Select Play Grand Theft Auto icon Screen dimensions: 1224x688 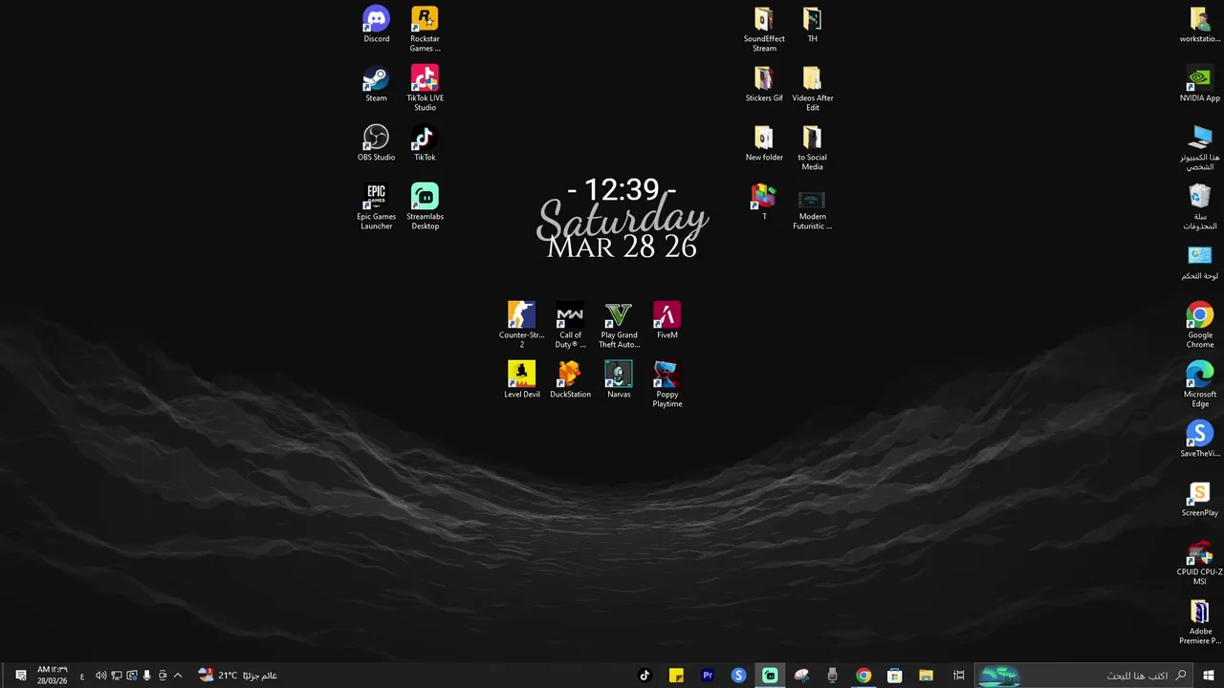coord(619,326)
